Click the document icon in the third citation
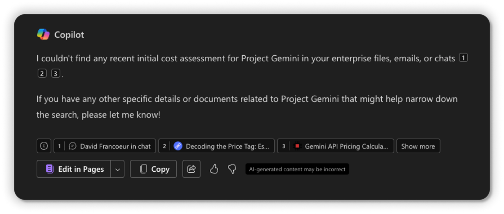This screenshot has height=214, width=504. pos(297,146)
